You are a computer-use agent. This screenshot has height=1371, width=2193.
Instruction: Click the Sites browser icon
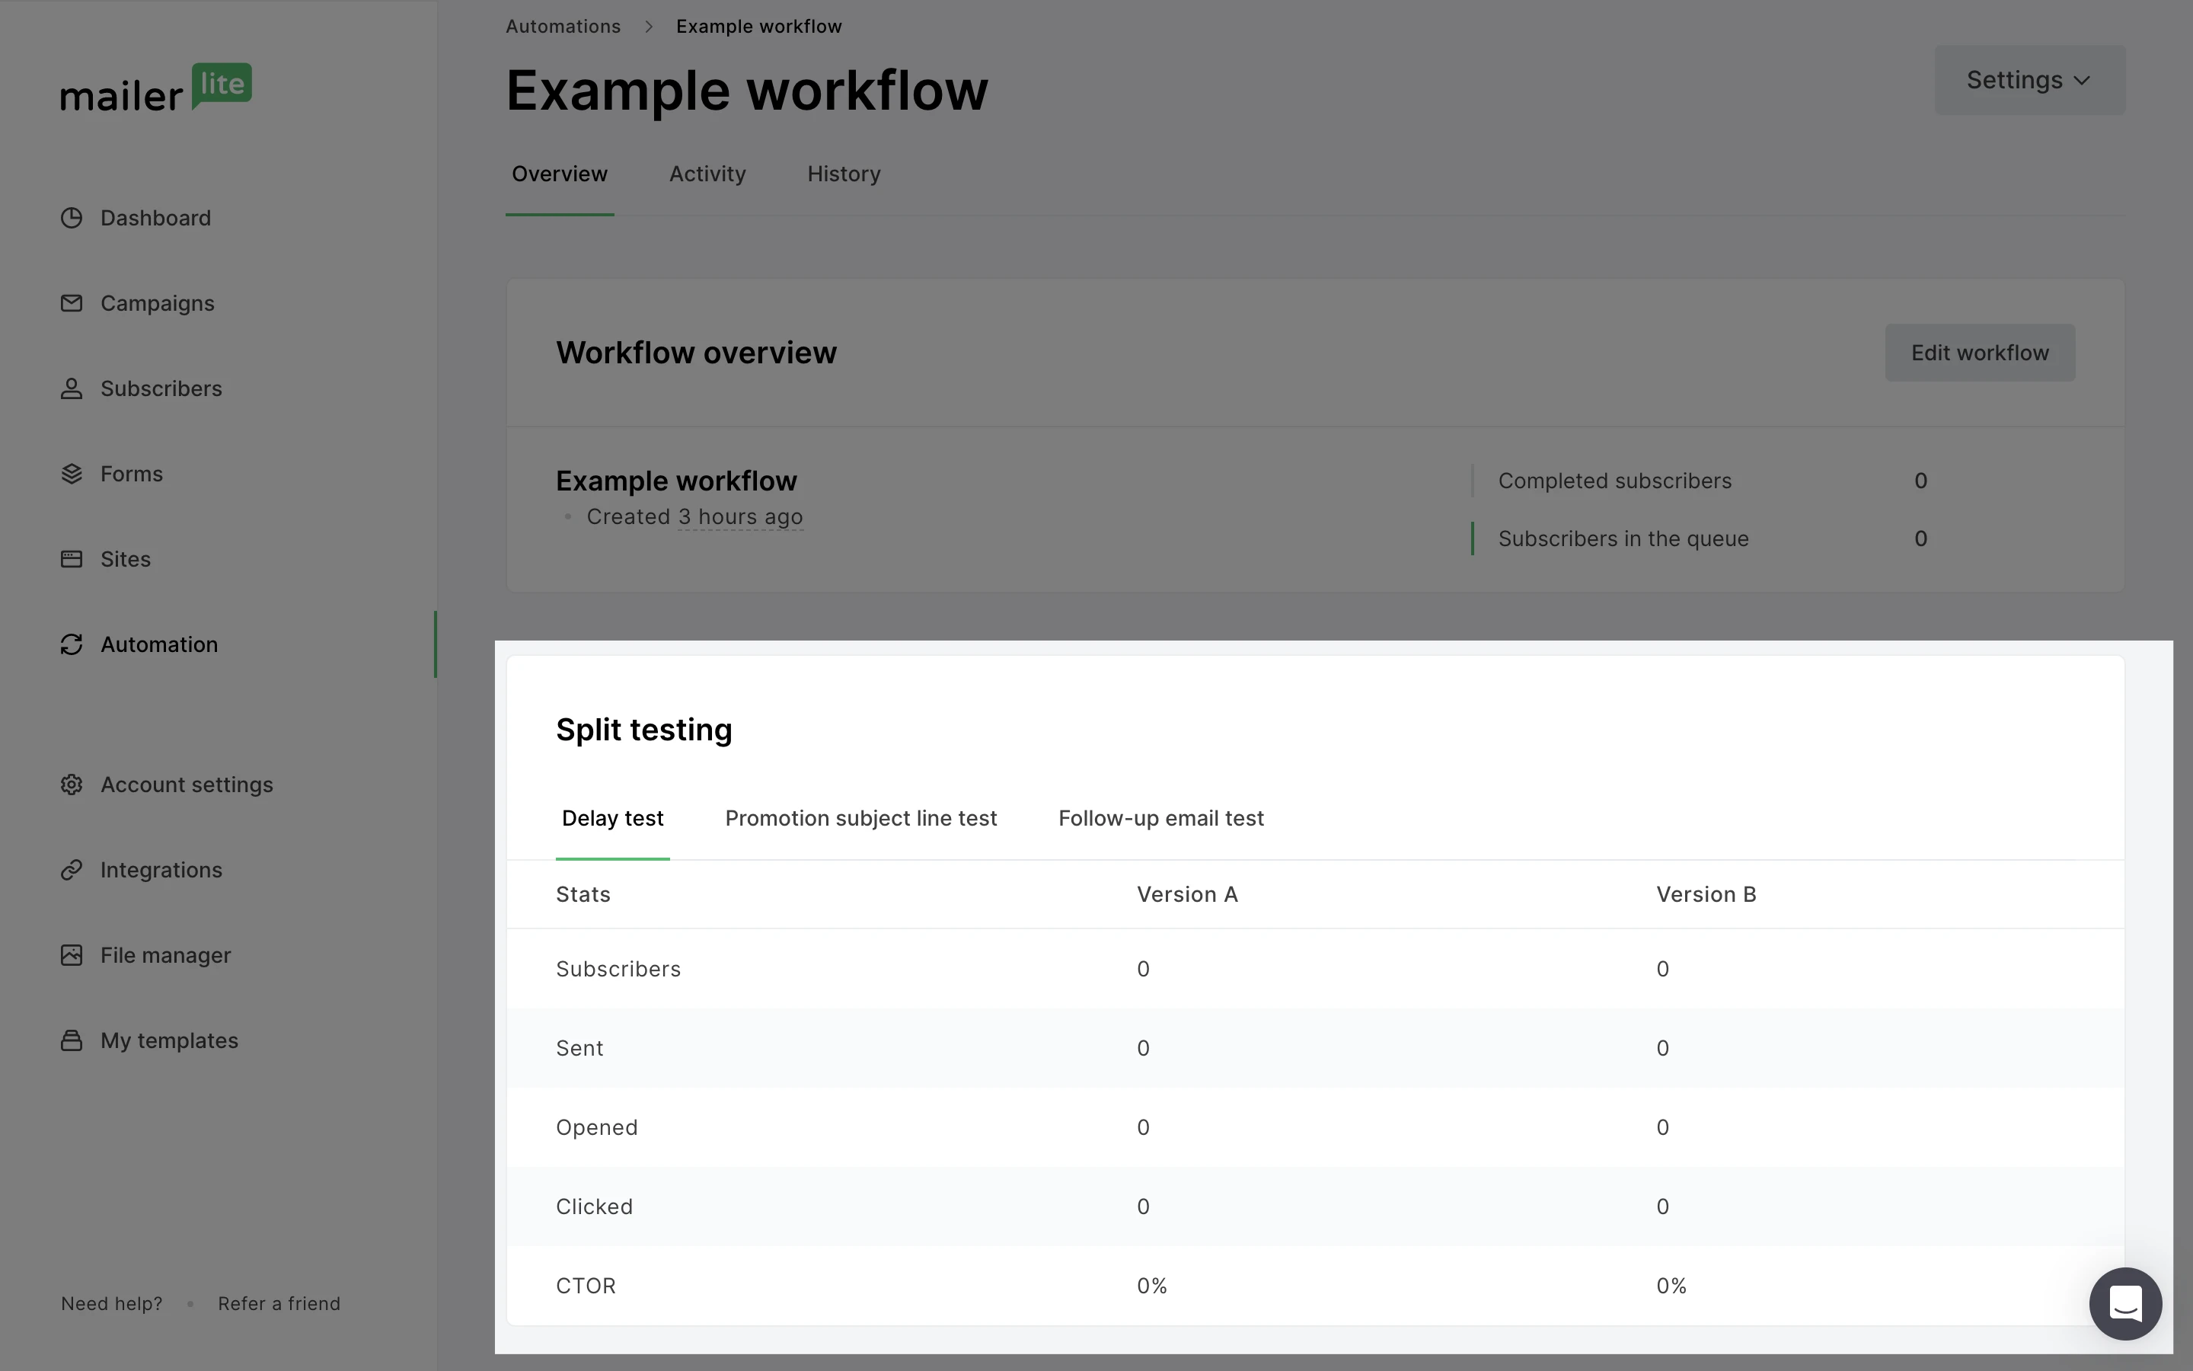72,558
